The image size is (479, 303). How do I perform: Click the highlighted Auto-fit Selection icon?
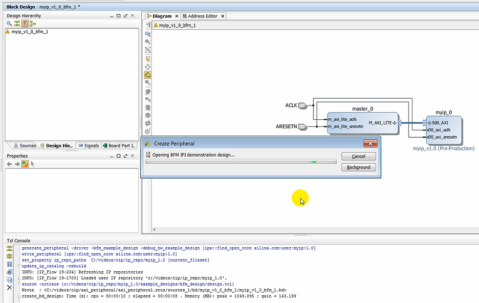pos(148,75)
